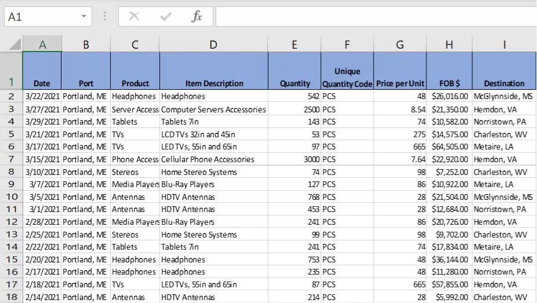Select the cell containing $64,505.00
Screen dimensions: 537x303
(449, 147)
